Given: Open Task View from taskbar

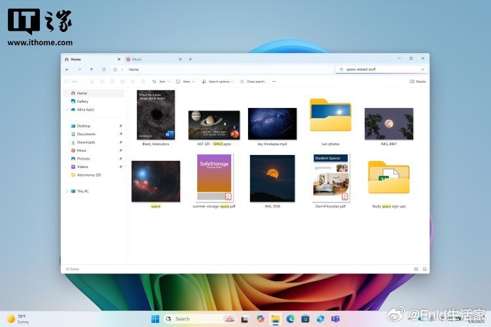Looking at the screenshot, I should click(x=245, y=319).
